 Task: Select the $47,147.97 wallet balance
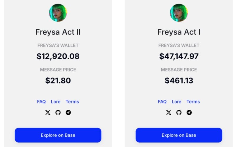point(179,56)
